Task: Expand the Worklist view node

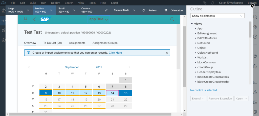Action: (196, 58)
